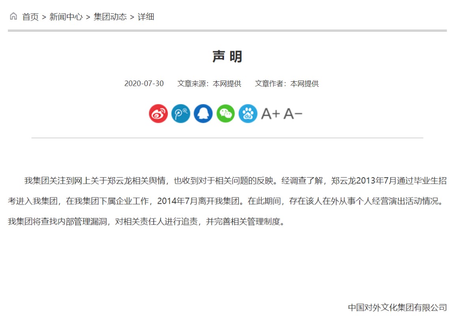Share via the Tencent Weibo icon
Image resolution: width=474 pixels, height=323 pixels.
(x=181, y=114)
